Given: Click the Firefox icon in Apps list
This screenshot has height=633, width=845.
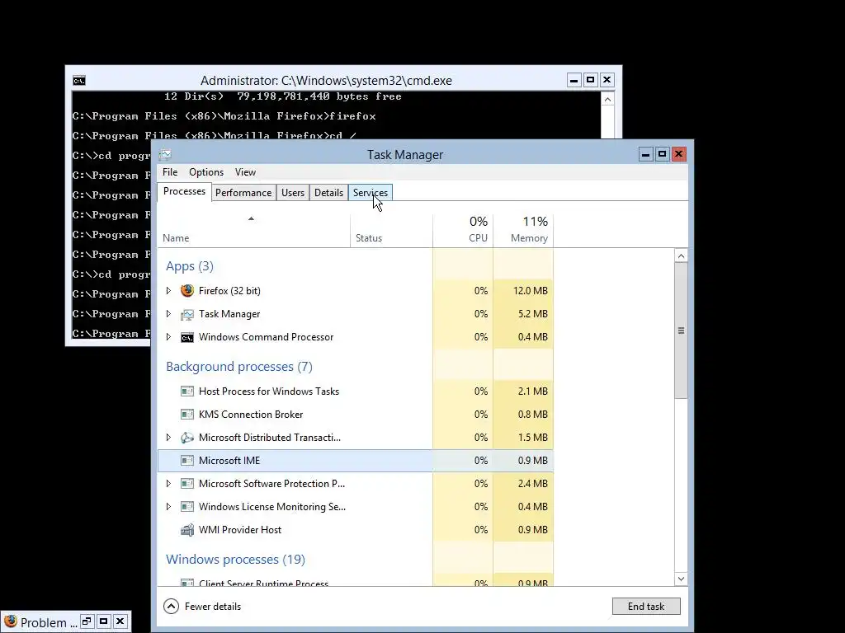Looking at the screenshot, I should [x=187, y=291].
